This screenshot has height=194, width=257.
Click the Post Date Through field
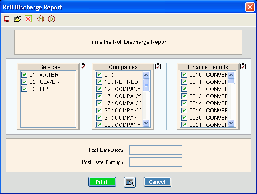(156, 162)
